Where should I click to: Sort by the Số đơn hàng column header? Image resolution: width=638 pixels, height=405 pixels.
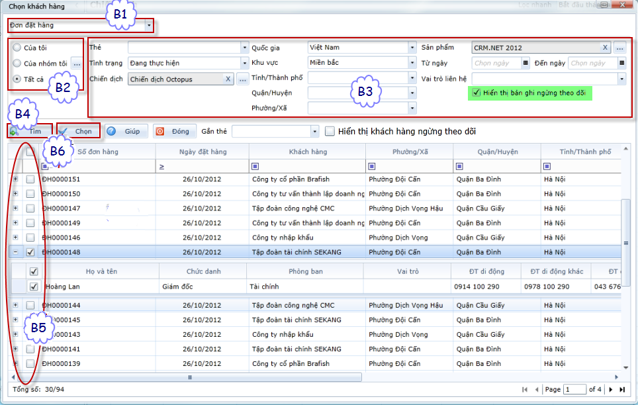[x=98, y=152]
